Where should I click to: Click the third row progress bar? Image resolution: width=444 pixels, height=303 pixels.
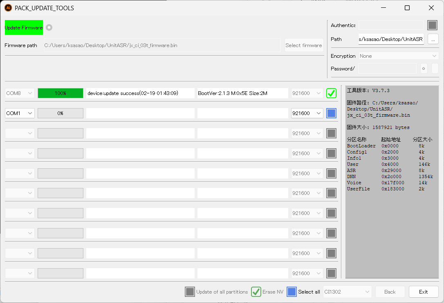(61, 133)
